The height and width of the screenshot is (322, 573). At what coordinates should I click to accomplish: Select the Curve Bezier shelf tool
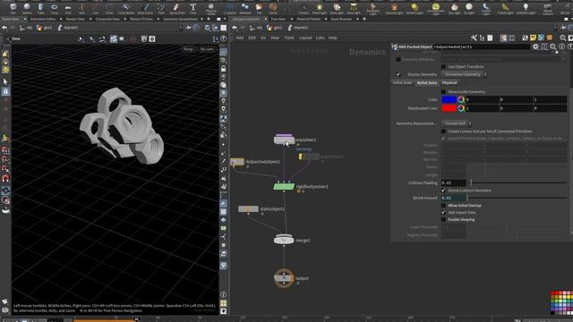tap(125, 8)
